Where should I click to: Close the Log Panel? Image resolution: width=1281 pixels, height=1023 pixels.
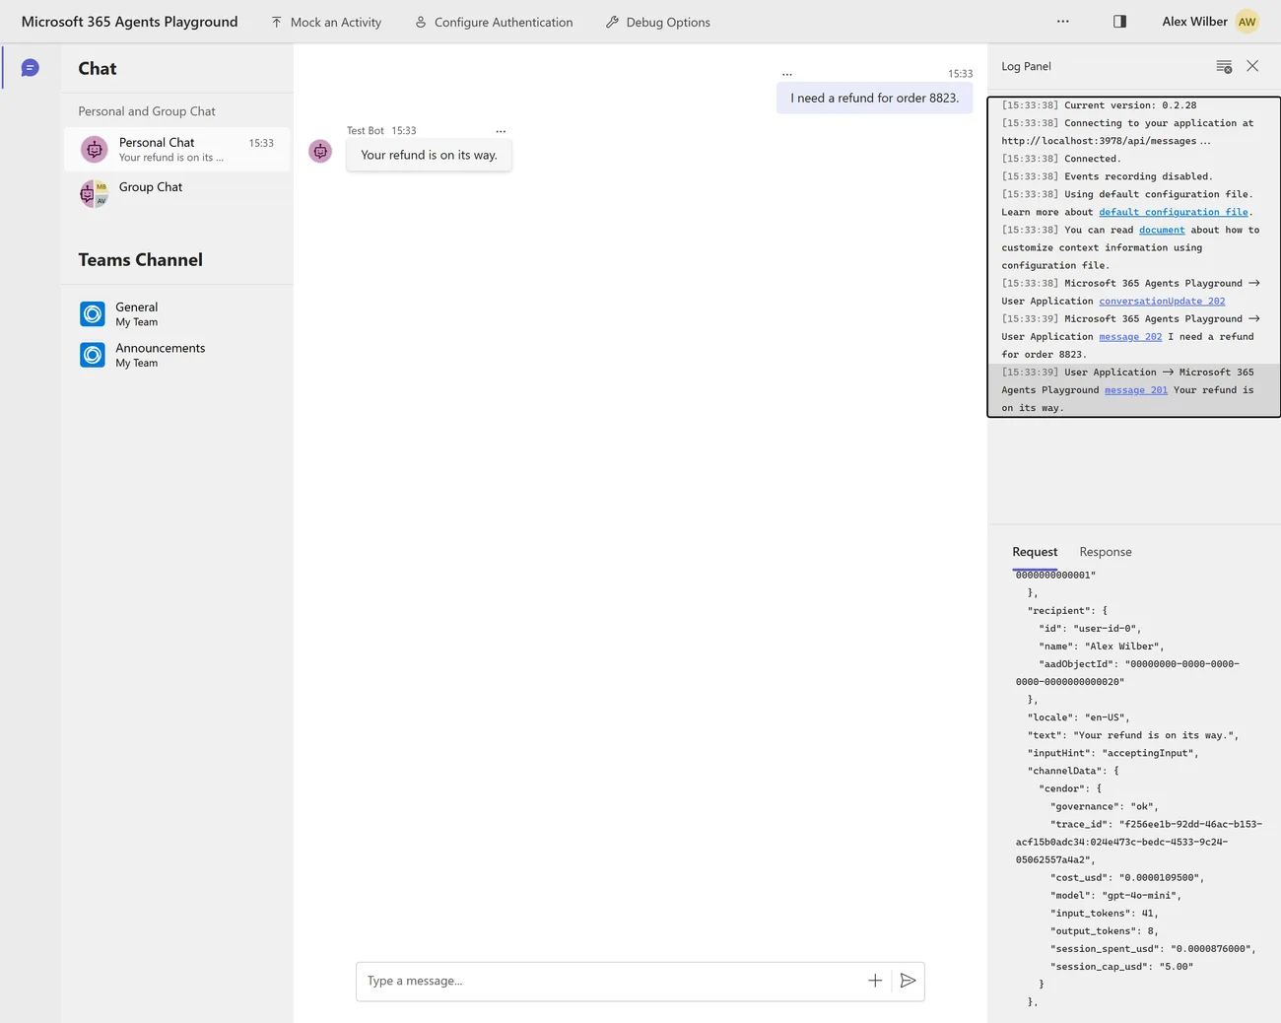coord(1252,66)
